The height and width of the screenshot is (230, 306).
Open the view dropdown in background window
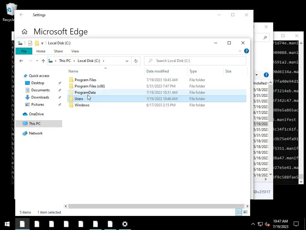(x=256, y=75)
